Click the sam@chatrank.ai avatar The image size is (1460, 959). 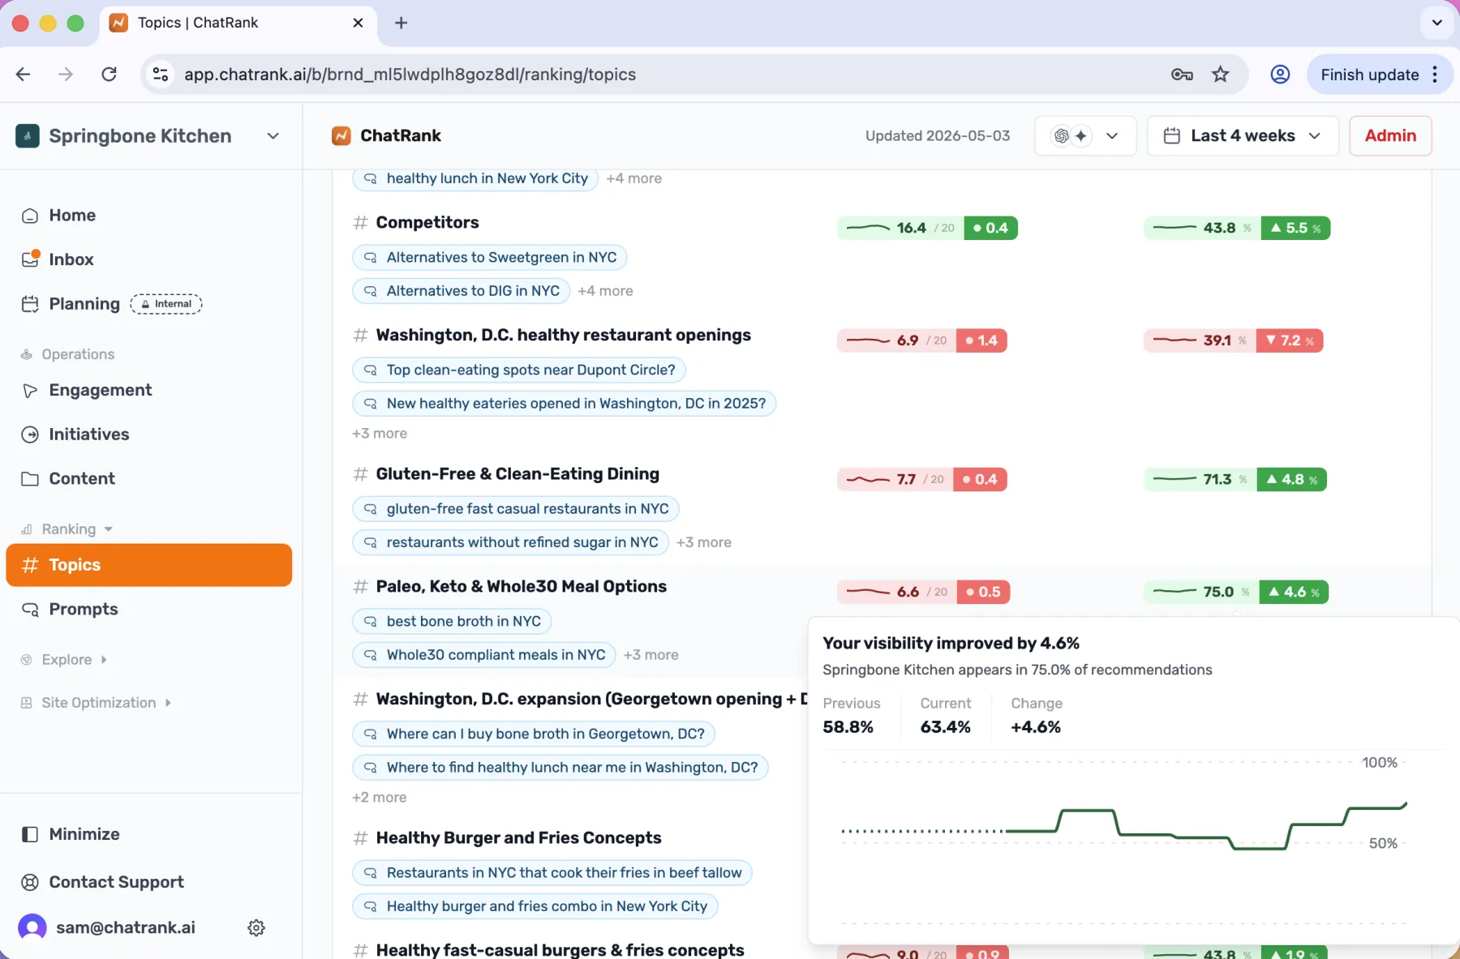(32, 927)
